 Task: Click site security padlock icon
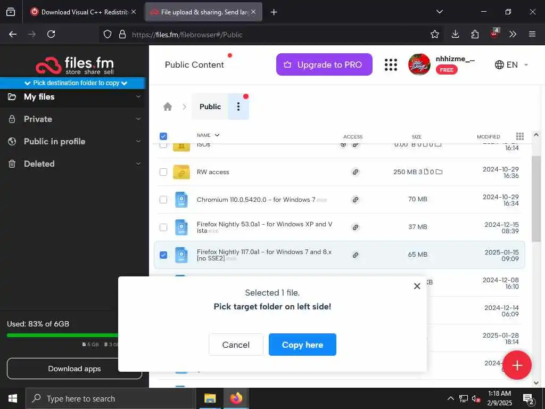pyautogui.click(x=122, y=34)
